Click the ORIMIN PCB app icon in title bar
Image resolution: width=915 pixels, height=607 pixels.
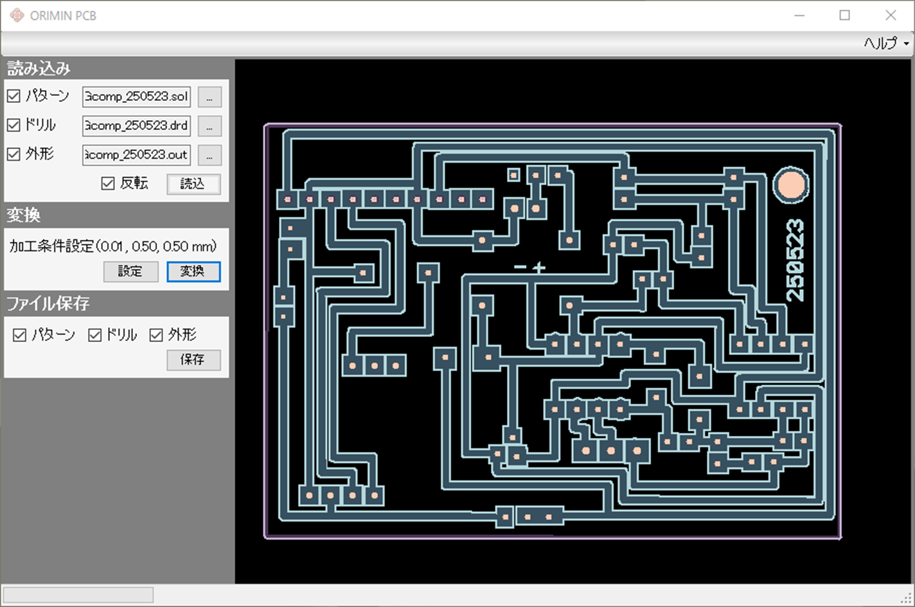tap(17, 15)
